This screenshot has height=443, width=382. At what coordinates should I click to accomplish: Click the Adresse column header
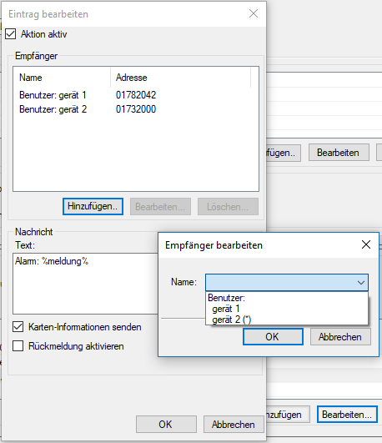click(180, 78)
